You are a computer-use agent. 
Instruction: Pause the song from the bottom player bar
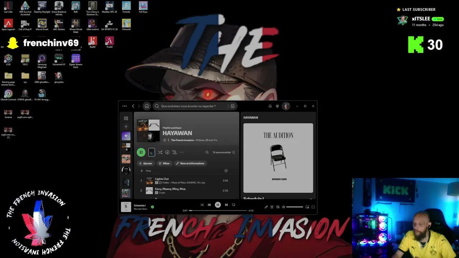[218, 205]
